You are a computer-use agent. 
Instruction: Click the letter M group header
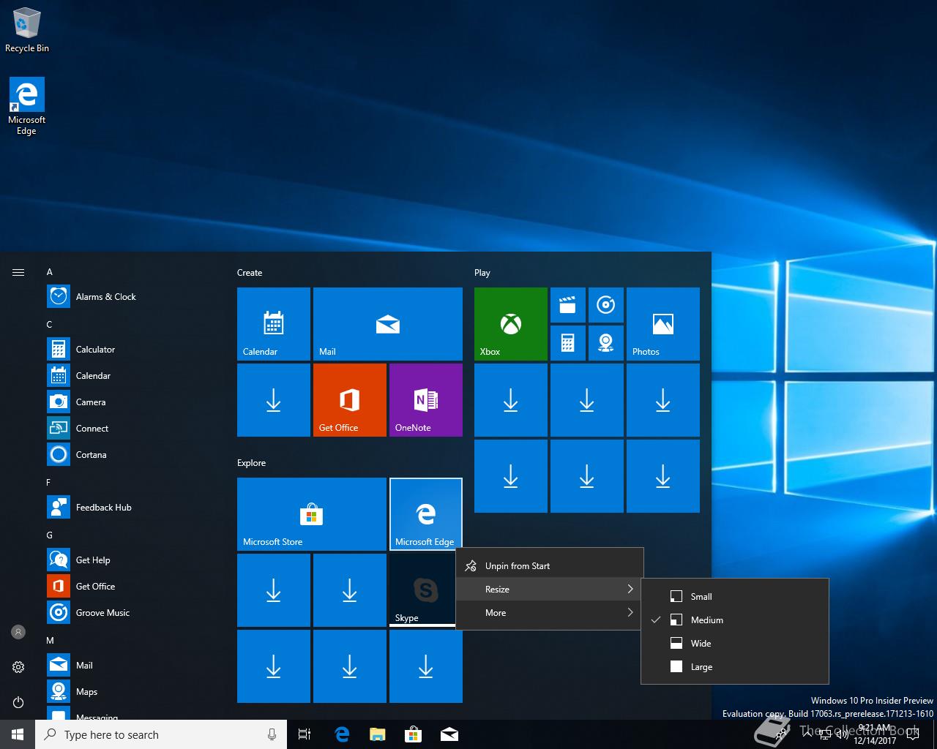coord(51,640)
